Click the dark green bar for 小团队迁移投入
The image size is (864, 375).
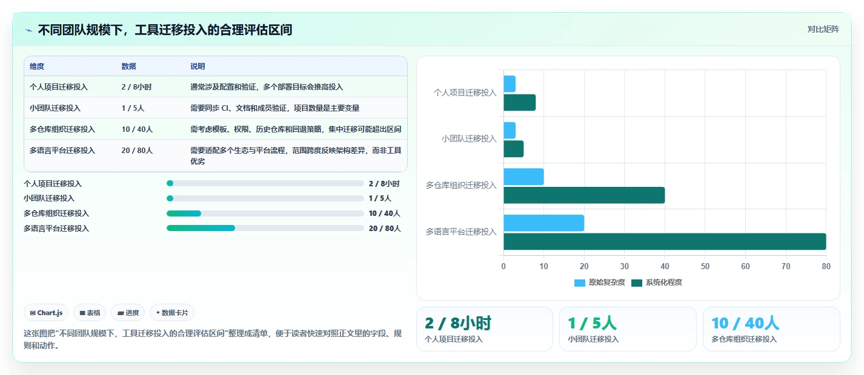click(x=513, y=149)
